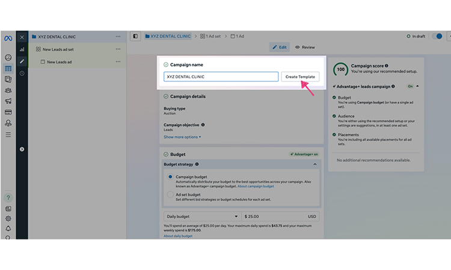The height and width of the screenshot is (270, 451).
Task: Open the Daily budget dropdown
Action: pyautogui.click(x=203, y=217)
